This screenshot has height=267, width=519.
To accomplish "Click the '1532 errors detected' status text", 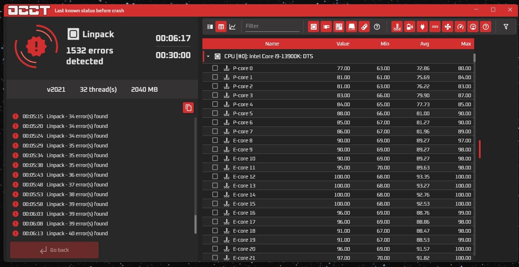I will [x=90, y=56].
